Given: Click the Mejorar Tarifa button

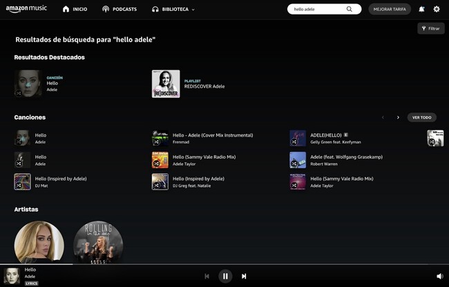Looking at the screenshot, I should [390, 9].
